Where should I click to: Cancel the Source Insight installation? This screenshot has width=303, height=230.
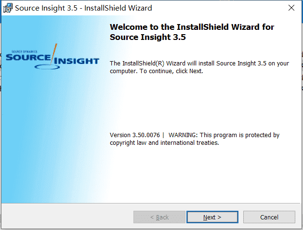pos(269,217)
